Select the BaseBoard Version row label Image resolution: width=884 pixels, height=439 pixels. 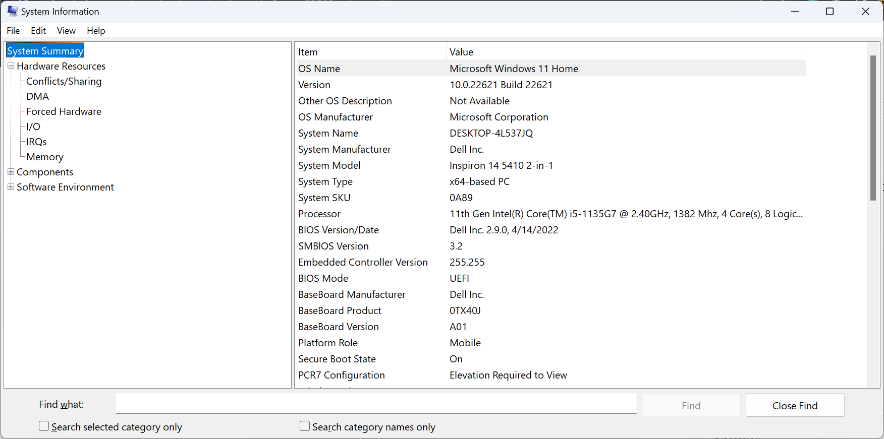point(339,327)
